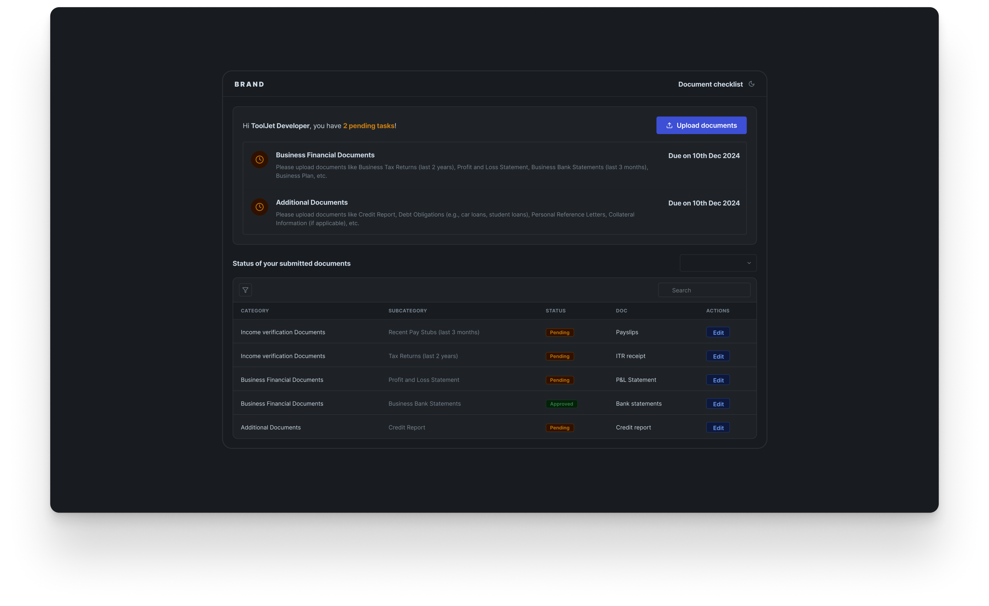Click Recent Pay Stubs (last 3 months) cell
Viewport: 989px width, 606px height.
(x=434, y=332)
